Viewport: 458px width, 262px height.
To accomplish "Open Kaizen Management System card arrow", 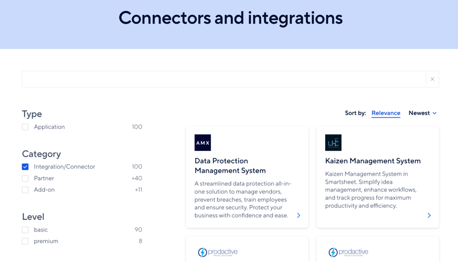I will 429,216.
